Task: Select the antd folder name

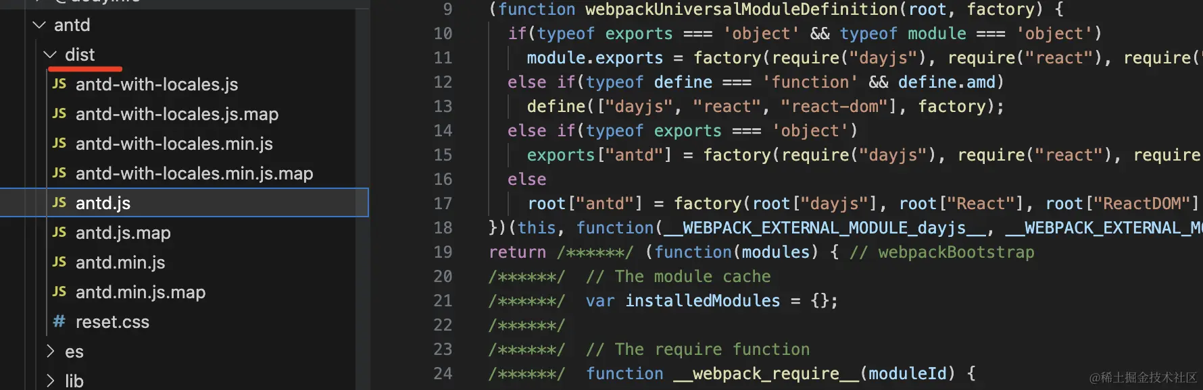Action: coord(72,25)
